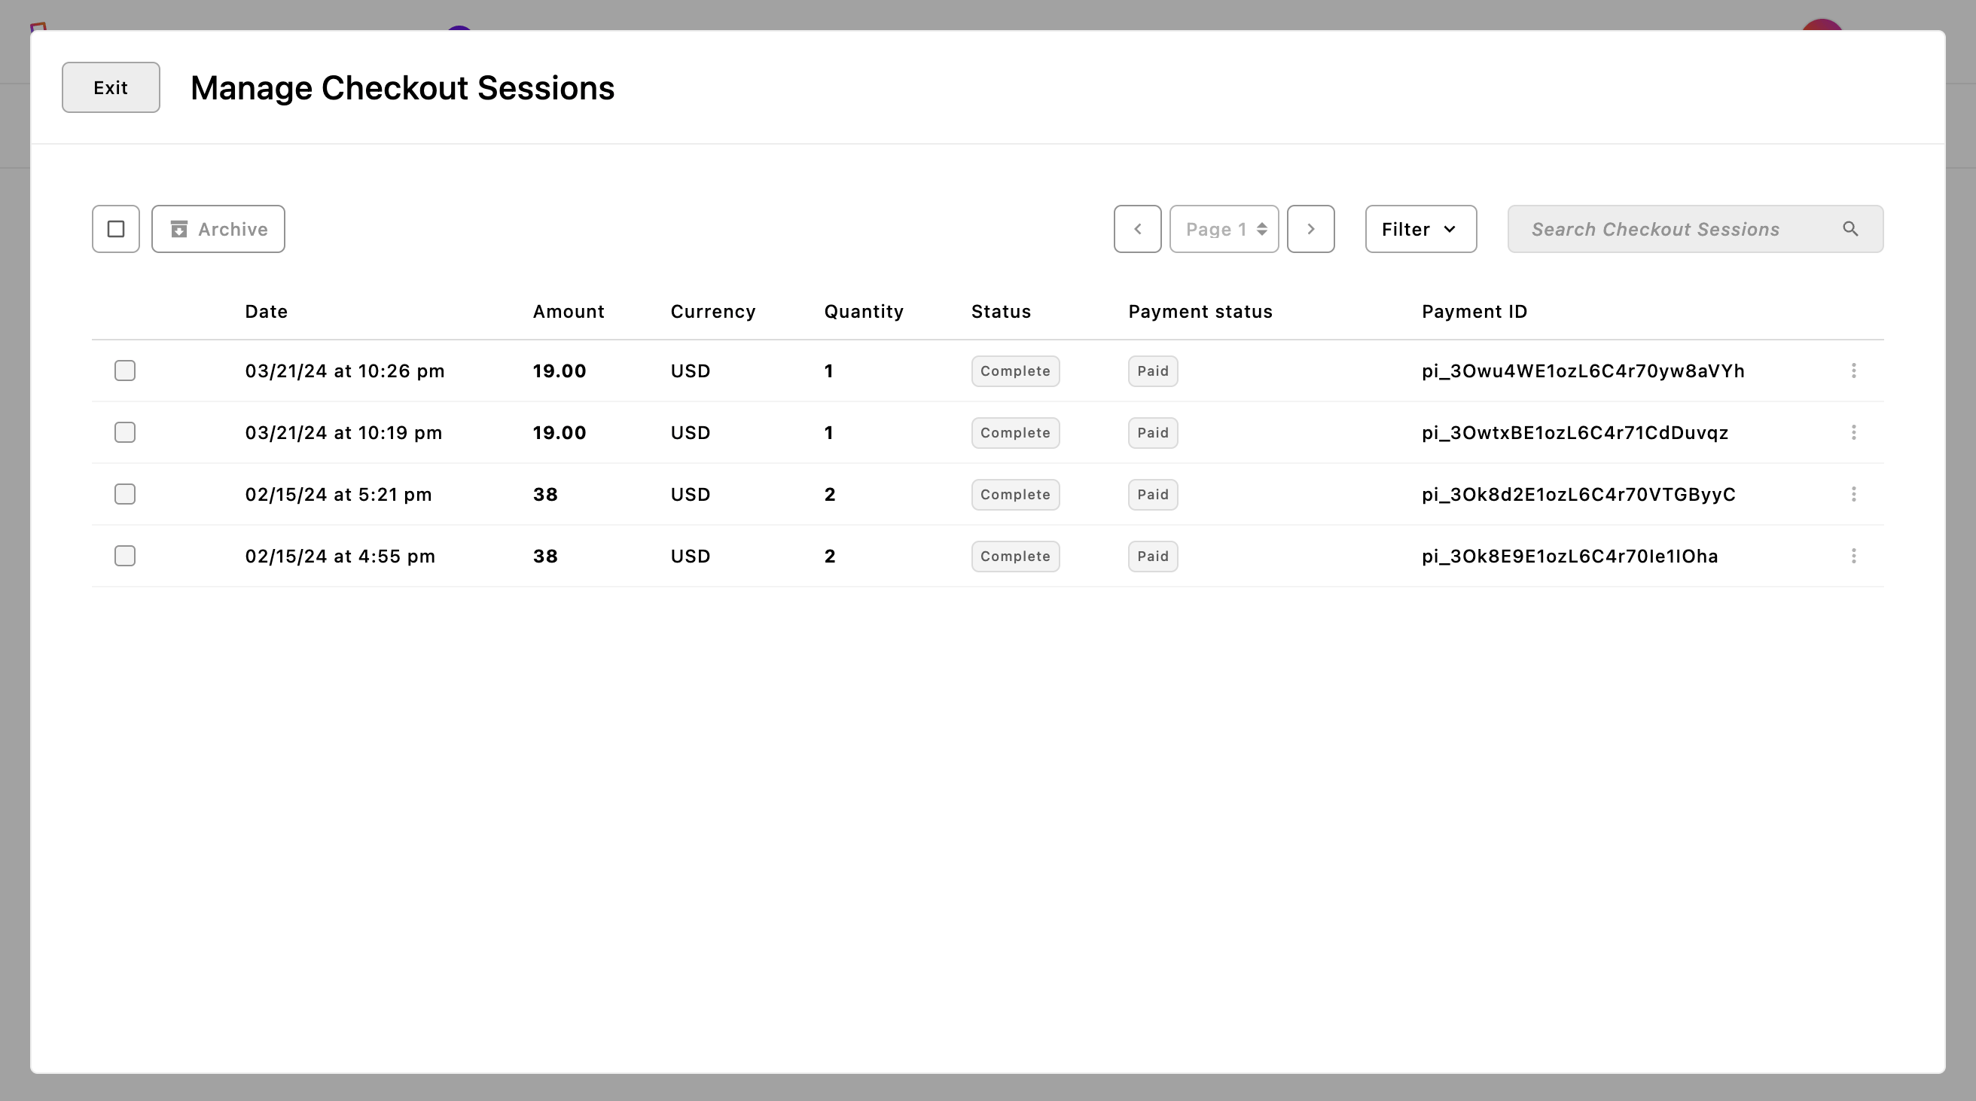Open the Filter dropdown
Viewport: 1976px width, 1101px height.
pyautogui.click(x=1419, y=229)
